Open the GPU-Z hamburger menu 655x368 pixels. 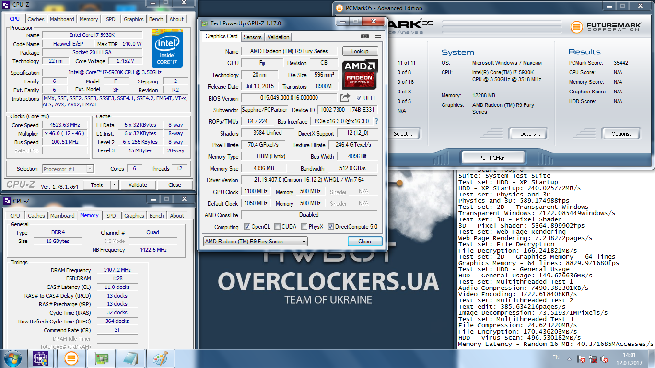(378, 36)
